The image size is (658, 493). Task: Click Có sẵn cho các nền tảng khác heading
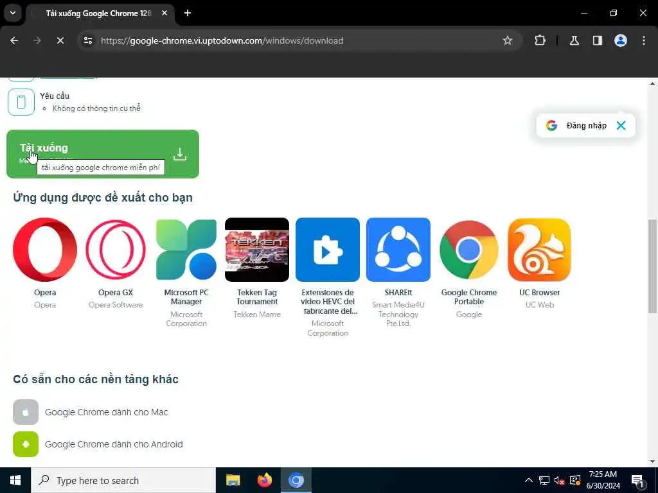[x=96, y=379]
